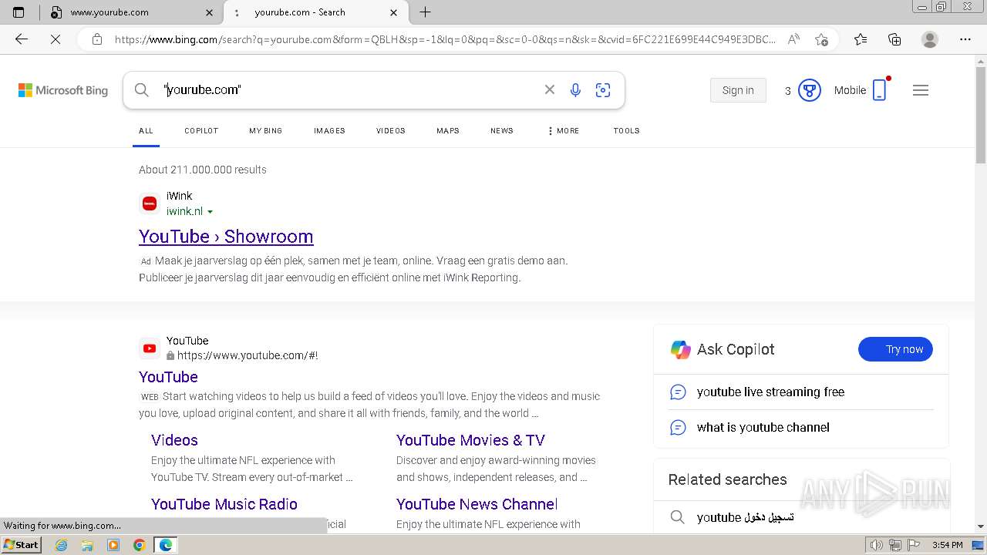987x555 pixels.
Task: Open the Favorites list
Action: [x=861, y=39]
